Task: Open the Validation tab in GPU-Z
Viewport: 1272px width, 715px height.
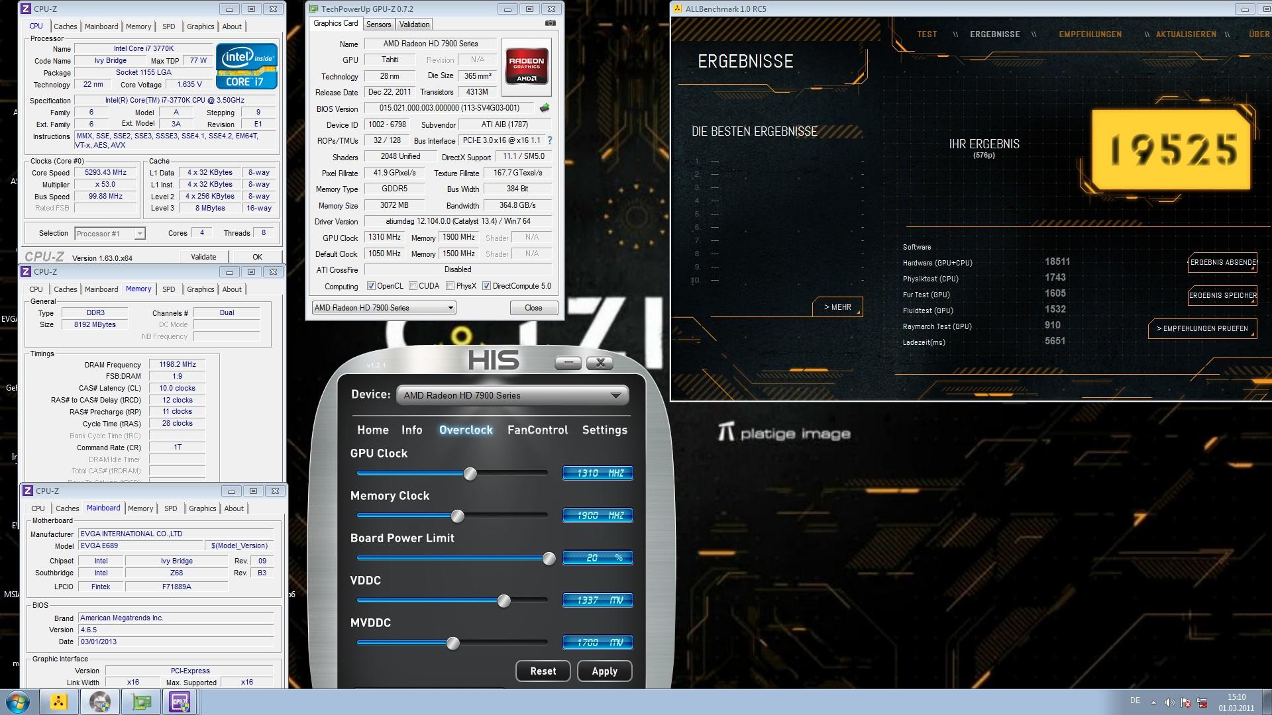Action: tap(415, 24)
